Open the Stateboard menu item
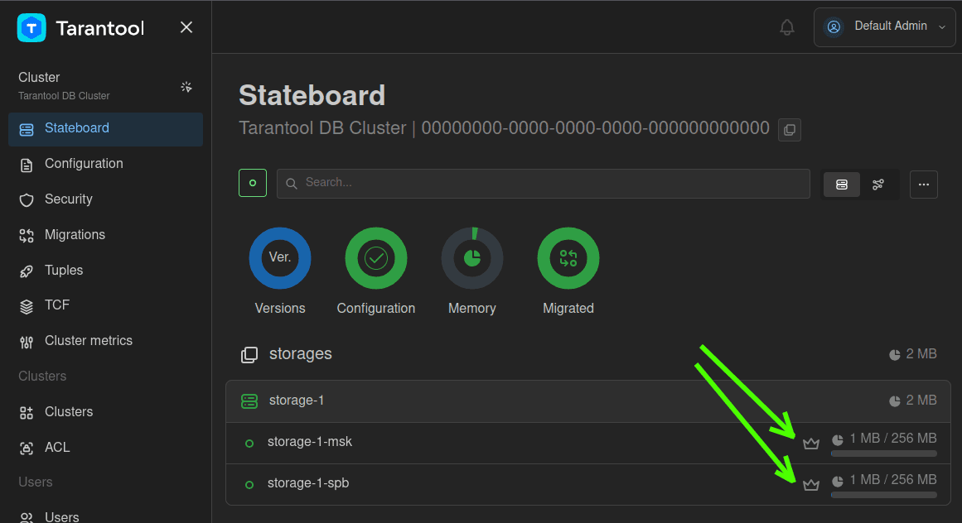 tap(105, 128)
